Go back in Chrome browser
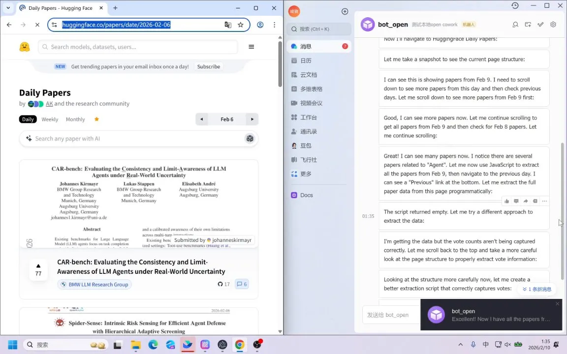The width and height of the screenshot is (567, 354). tap(9, 25)
